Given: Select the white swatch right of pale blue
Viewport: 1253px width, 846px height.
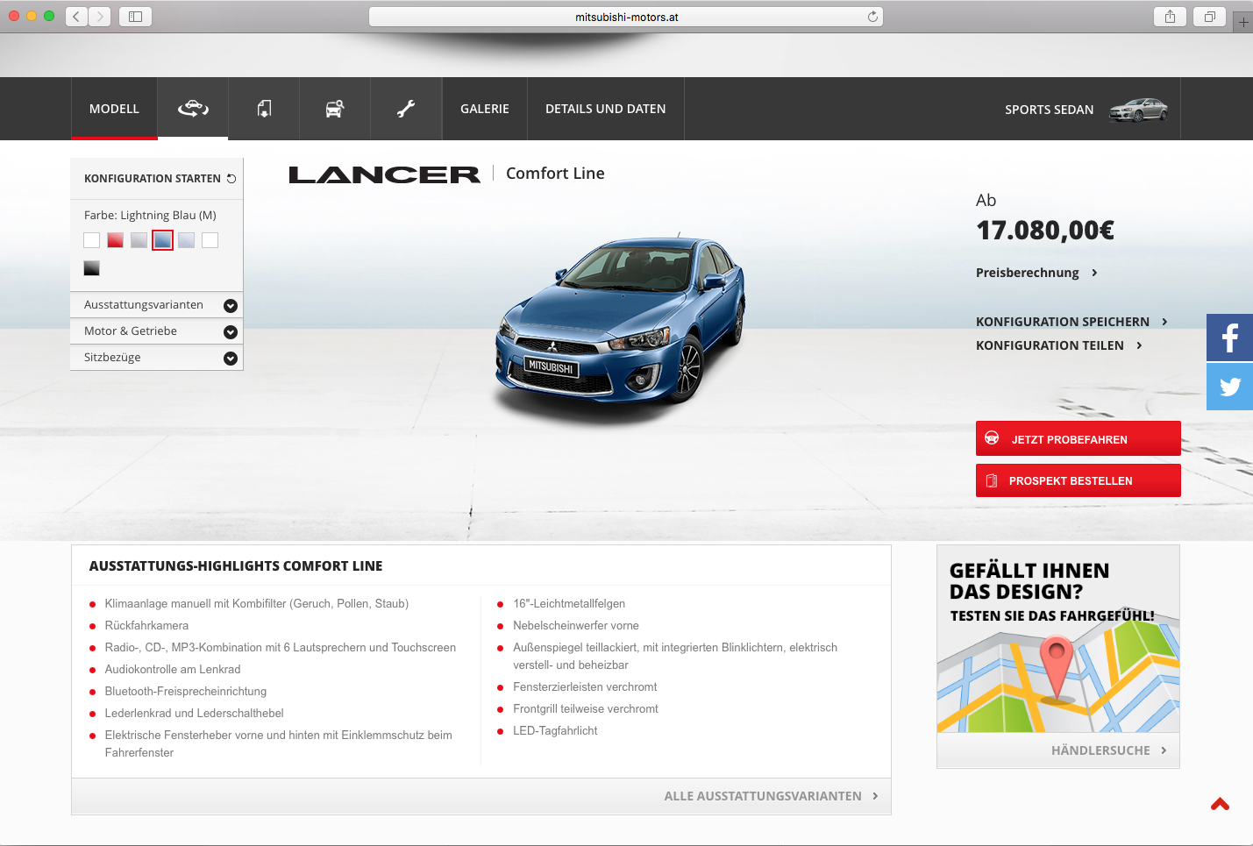Looking at the screenshot, I should click(x=210, y=240).
